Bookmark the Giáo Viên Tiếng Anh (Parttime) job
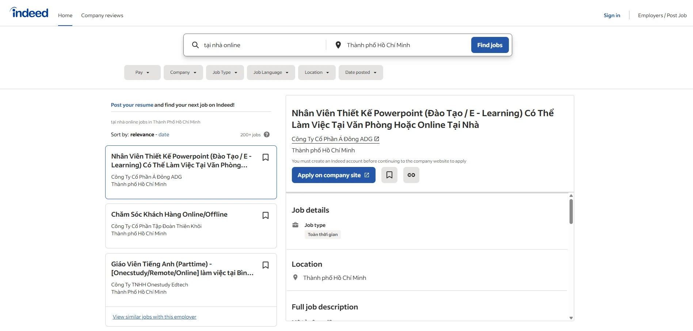693x331 pixels. pyautogui.click(x=266, y=265)
